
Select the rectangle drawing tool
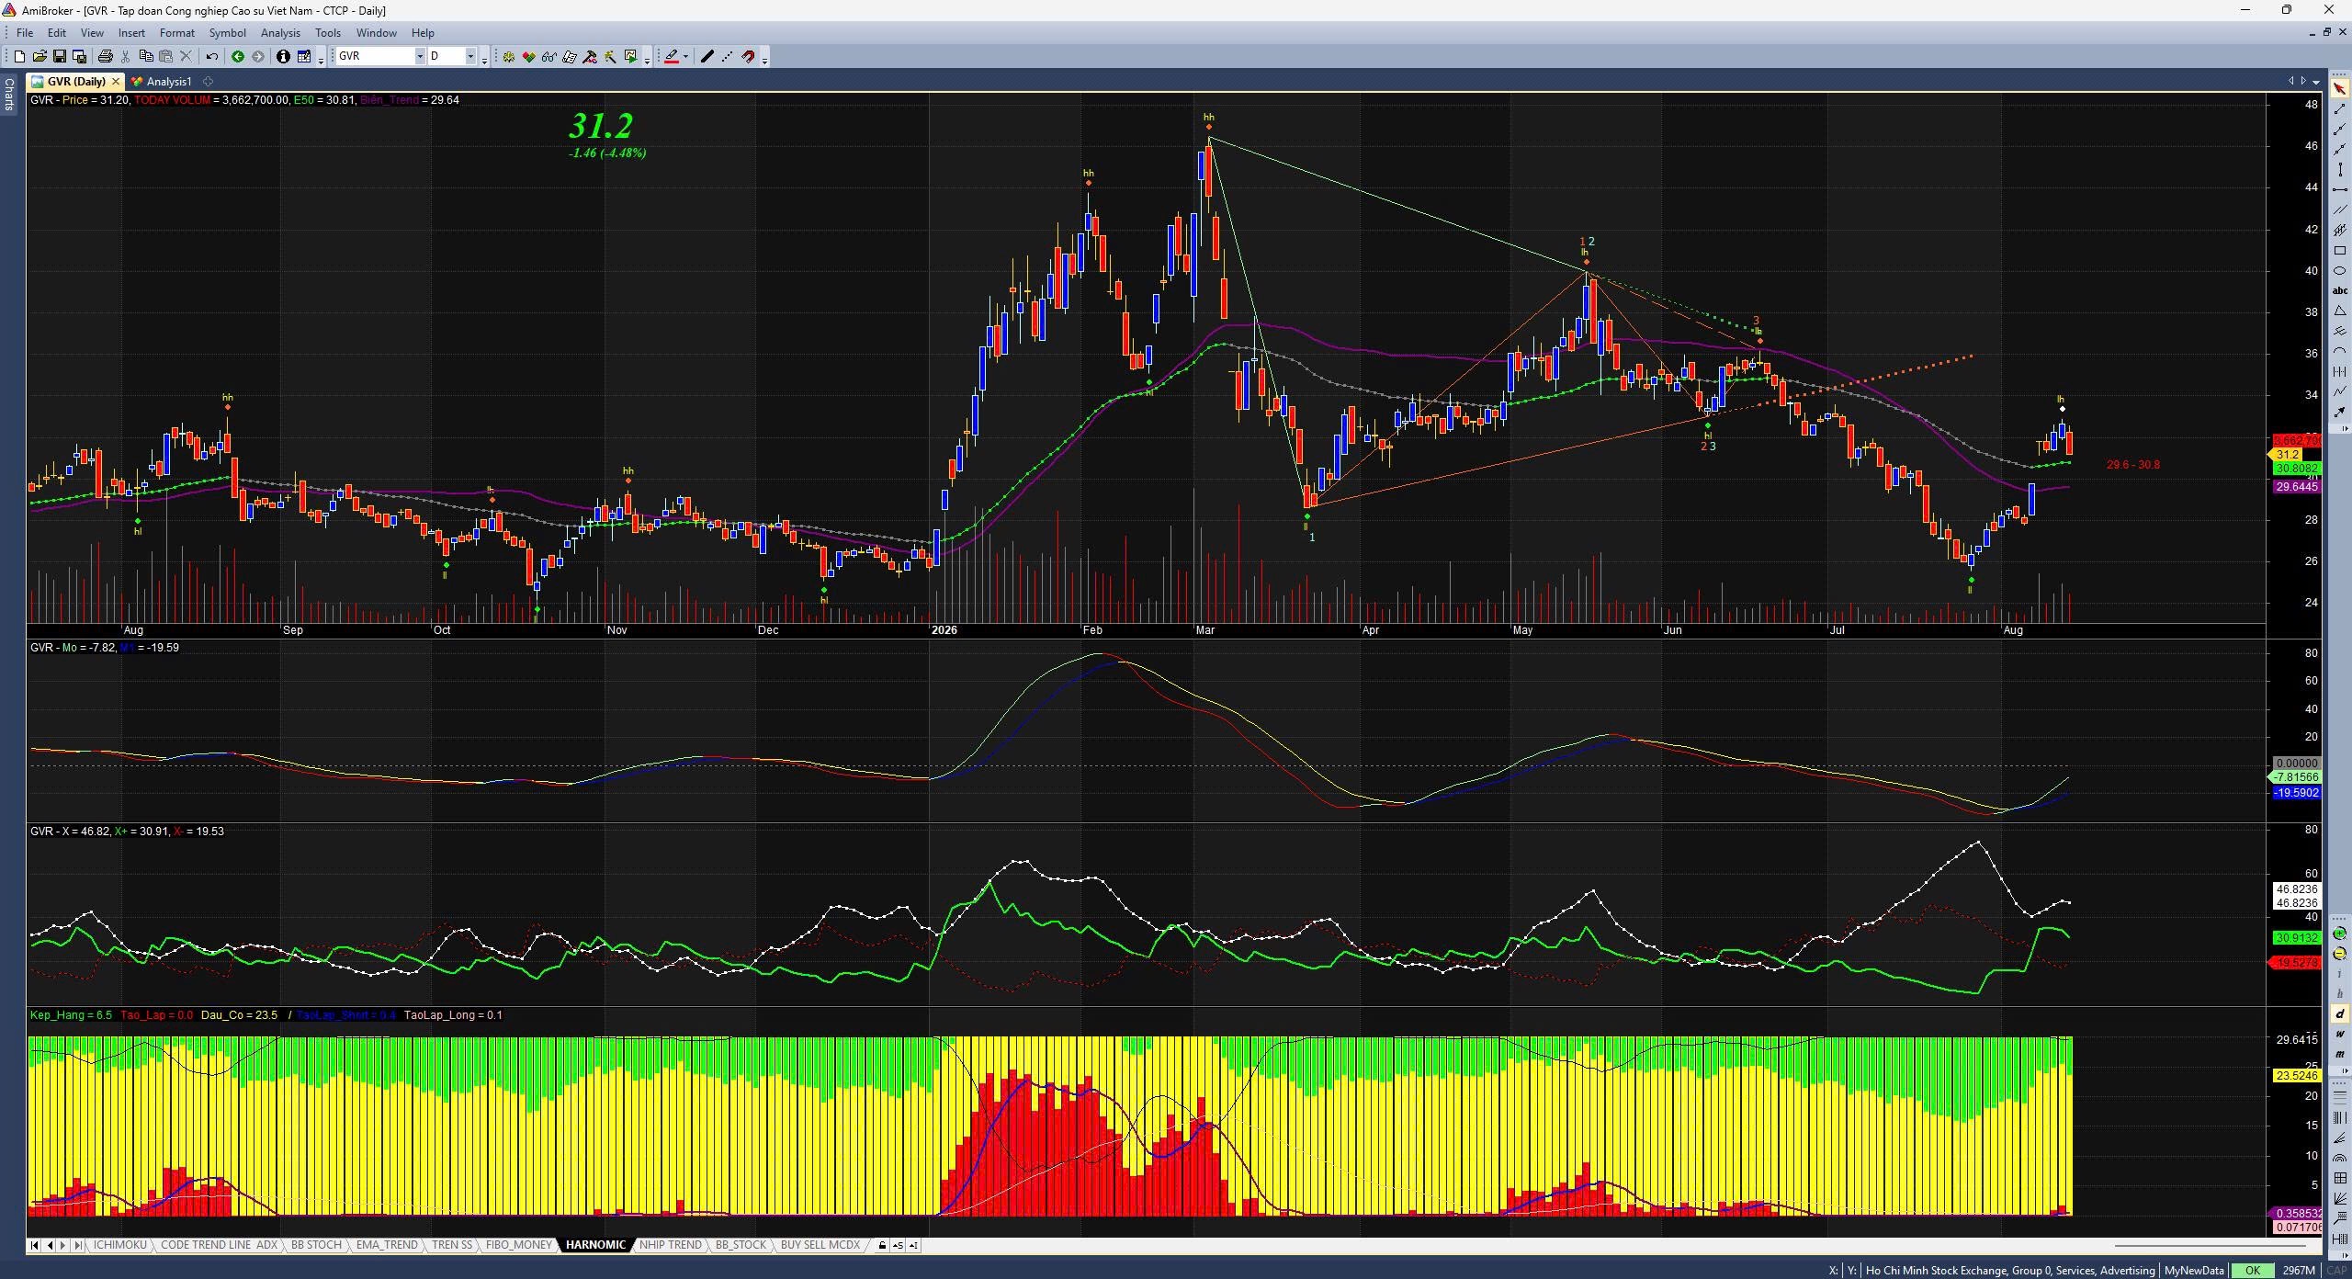tap(2339, 251)
